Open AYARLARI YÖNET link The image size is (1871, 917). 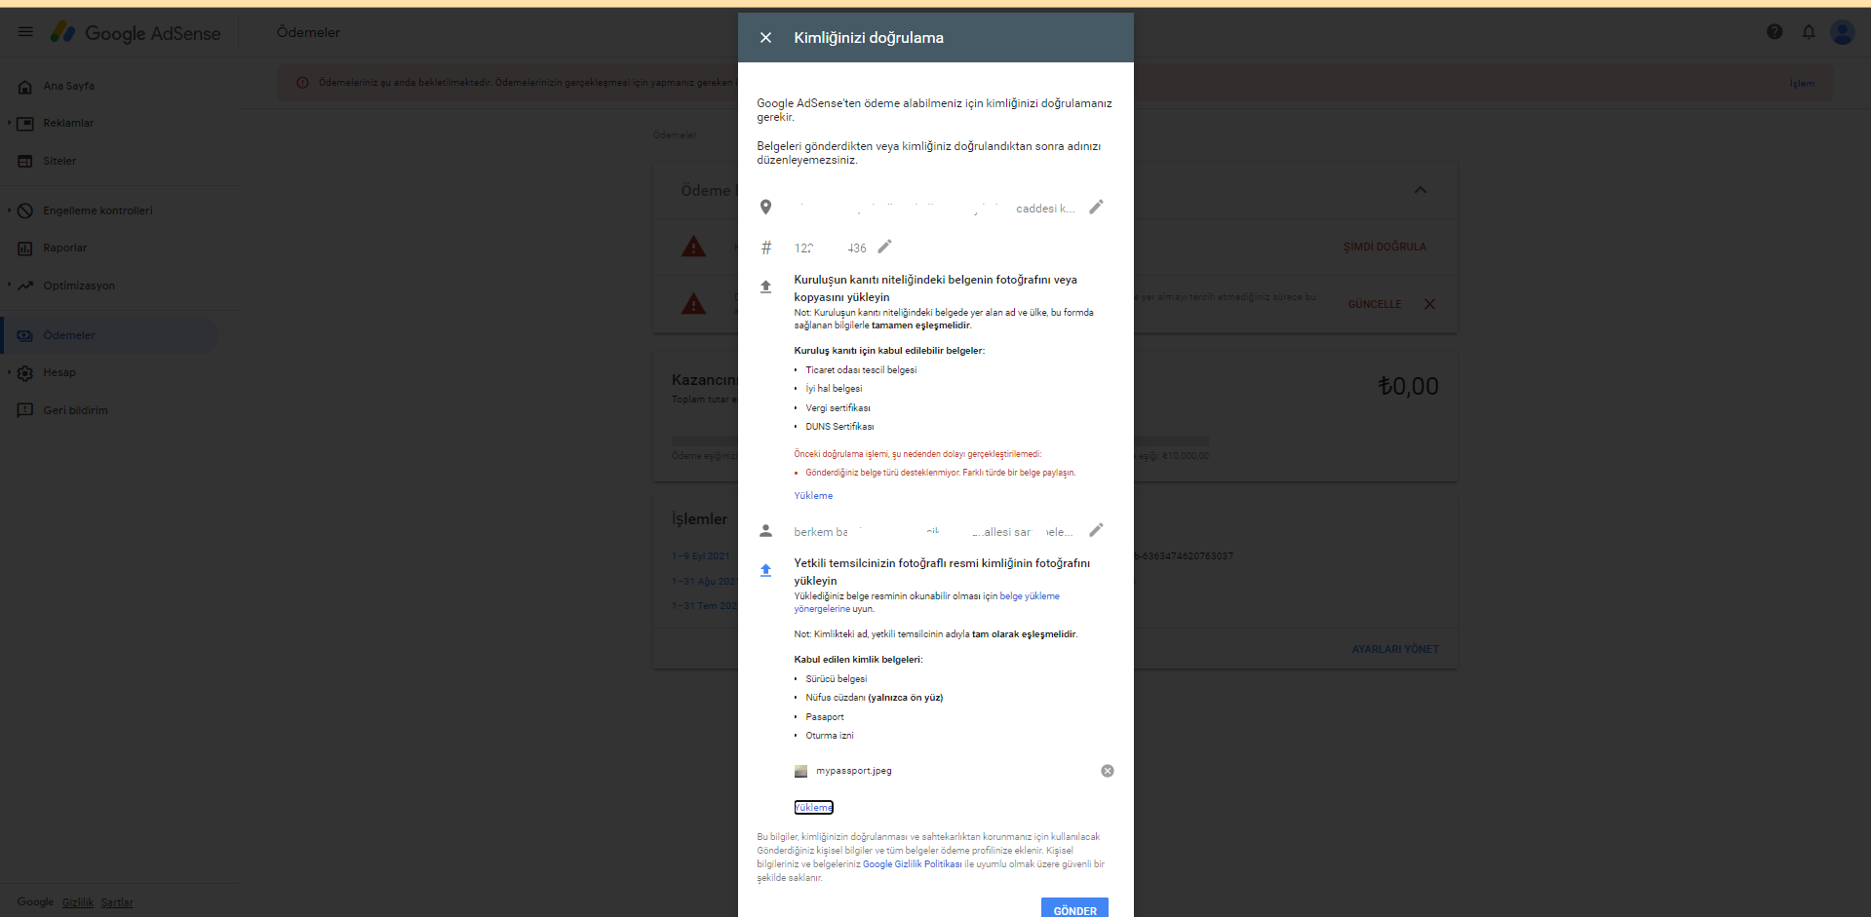pos(1395,650)
